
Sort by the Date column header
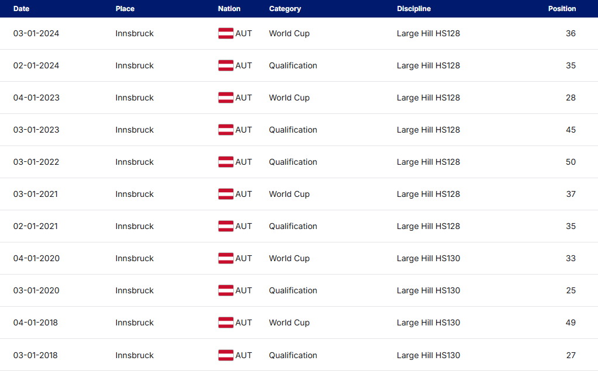[x=22, y=8]
